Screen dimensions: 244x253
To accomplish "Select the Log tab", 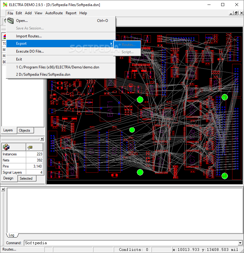I will (x=12, y=235).
